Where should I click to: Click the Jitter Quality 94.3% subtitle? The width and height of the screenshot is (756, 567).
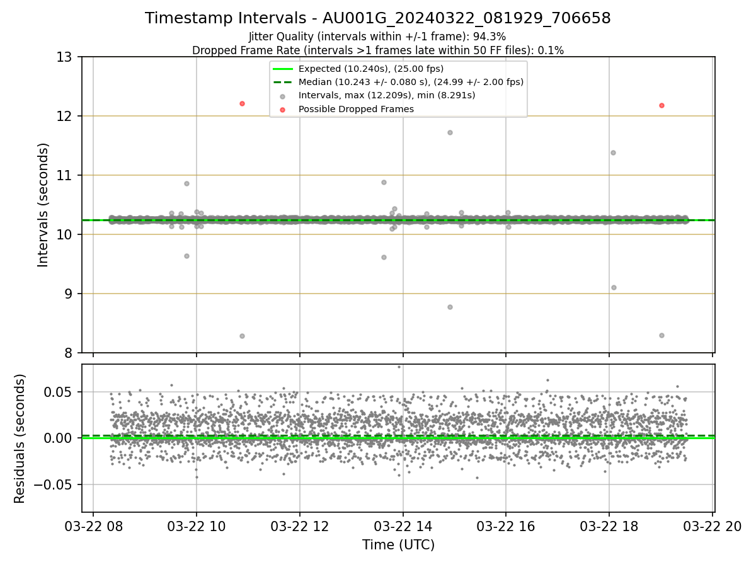pyautogui.click(x=377, y=37)
